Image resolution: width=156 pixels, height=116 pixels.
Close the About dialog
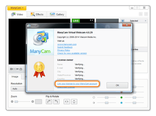point(127,25)
